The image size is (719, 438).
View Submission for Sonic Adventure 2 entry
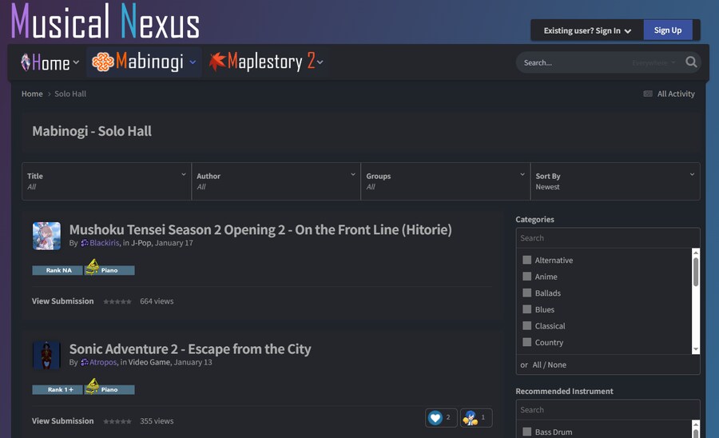[x=63, y=420]
